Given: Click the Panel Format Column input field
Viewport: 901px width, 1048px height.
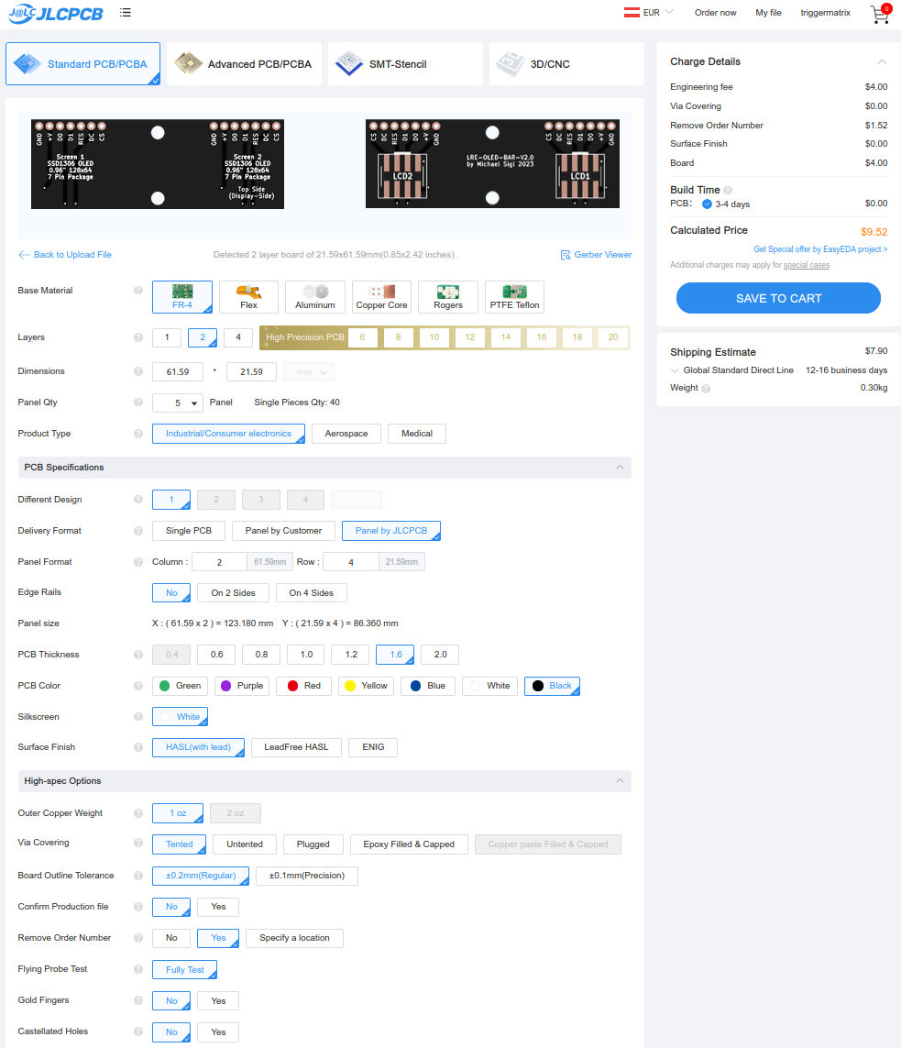Looking at the screenshot, I should (x=218, y=562).
